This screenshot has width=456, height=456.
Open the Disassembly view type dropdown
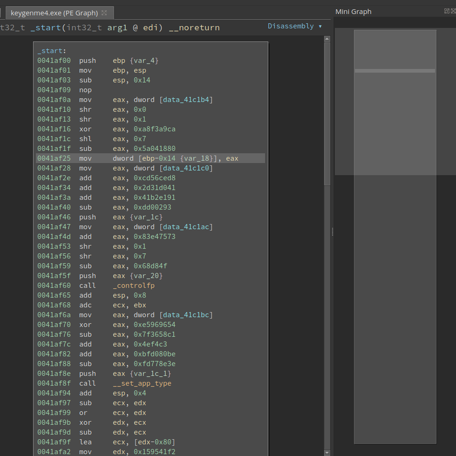pos(294,27)
